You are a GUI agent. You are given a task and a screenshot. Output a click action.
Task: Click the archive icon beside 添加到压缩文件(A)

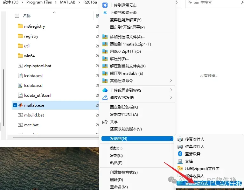pos(105,37)
